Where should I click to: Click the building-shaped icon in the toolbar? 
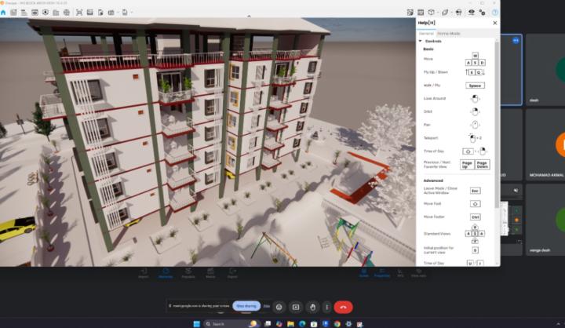[x=56, y=13]
